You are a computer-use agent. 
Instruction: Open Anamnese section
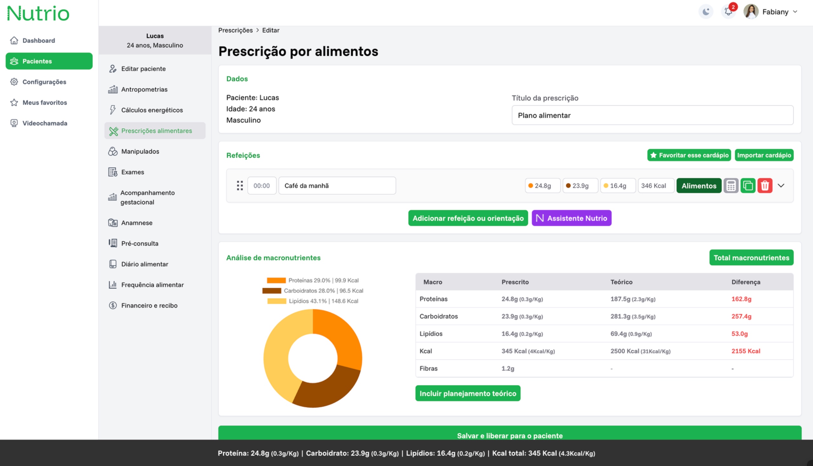point(137,223)
